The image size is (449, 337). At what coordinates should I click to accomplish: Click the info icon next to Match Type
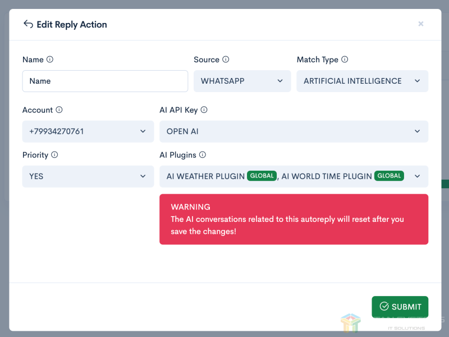(x=345, y=60)
